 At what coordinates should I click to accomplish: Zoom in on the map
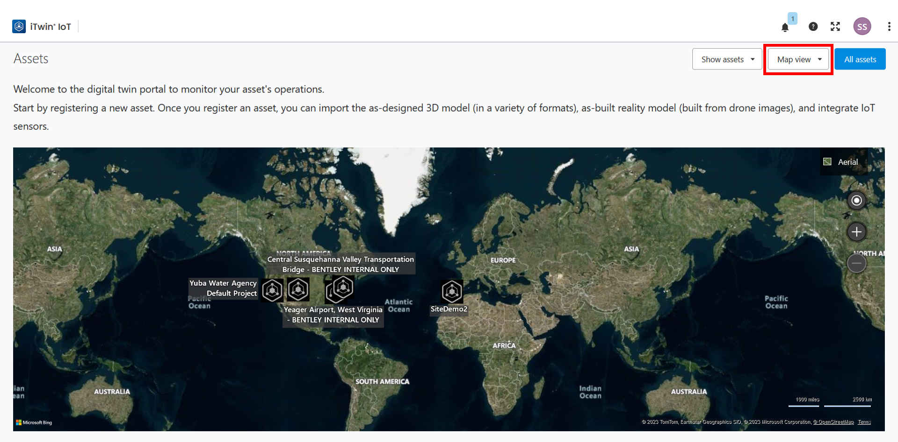pos(856,232)
